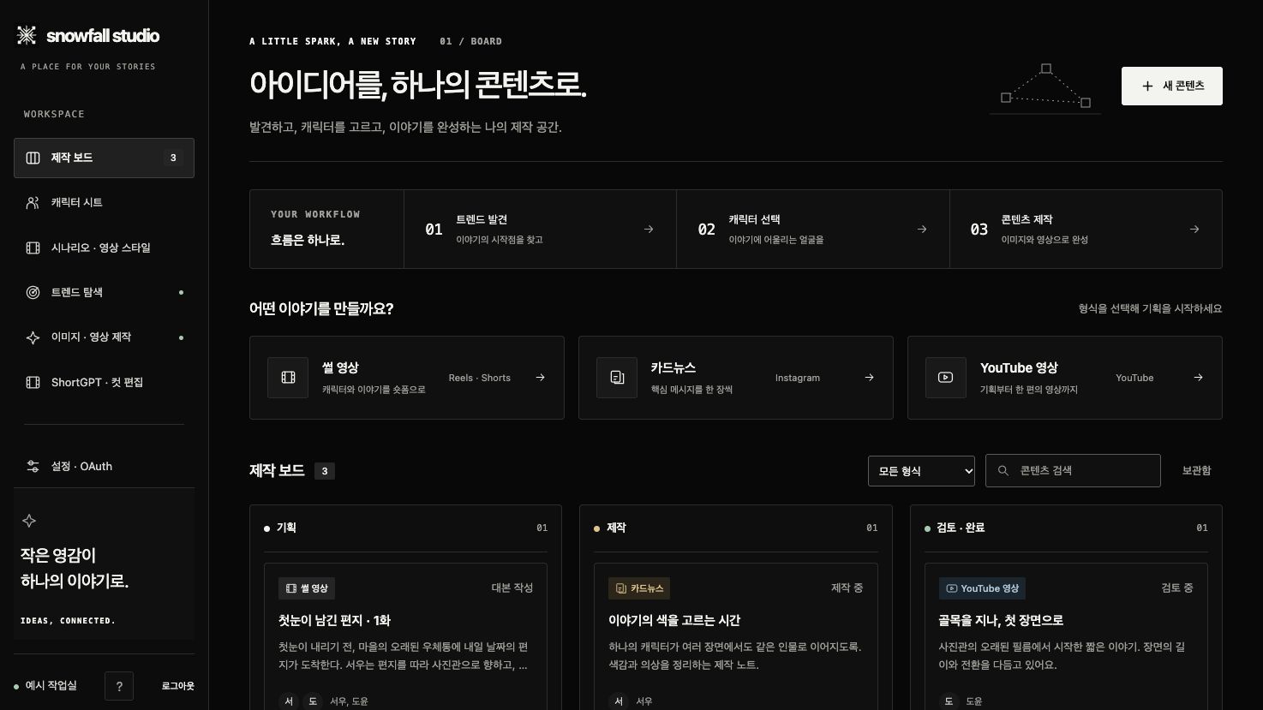Click the triangle node illustration in header

pos(1045,87)
